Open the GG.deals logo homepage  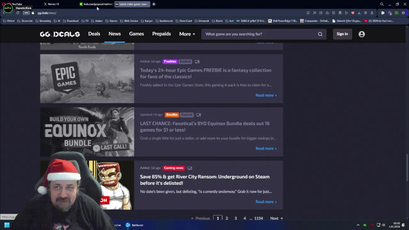point(60,34)
